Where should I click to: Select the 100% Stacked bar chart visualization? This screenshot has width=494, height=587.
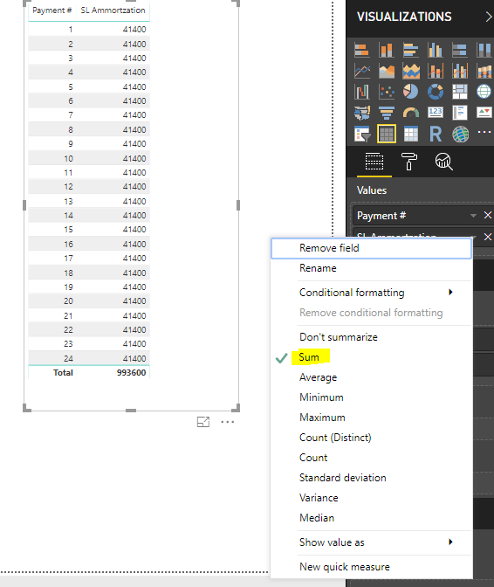point(460,50)
